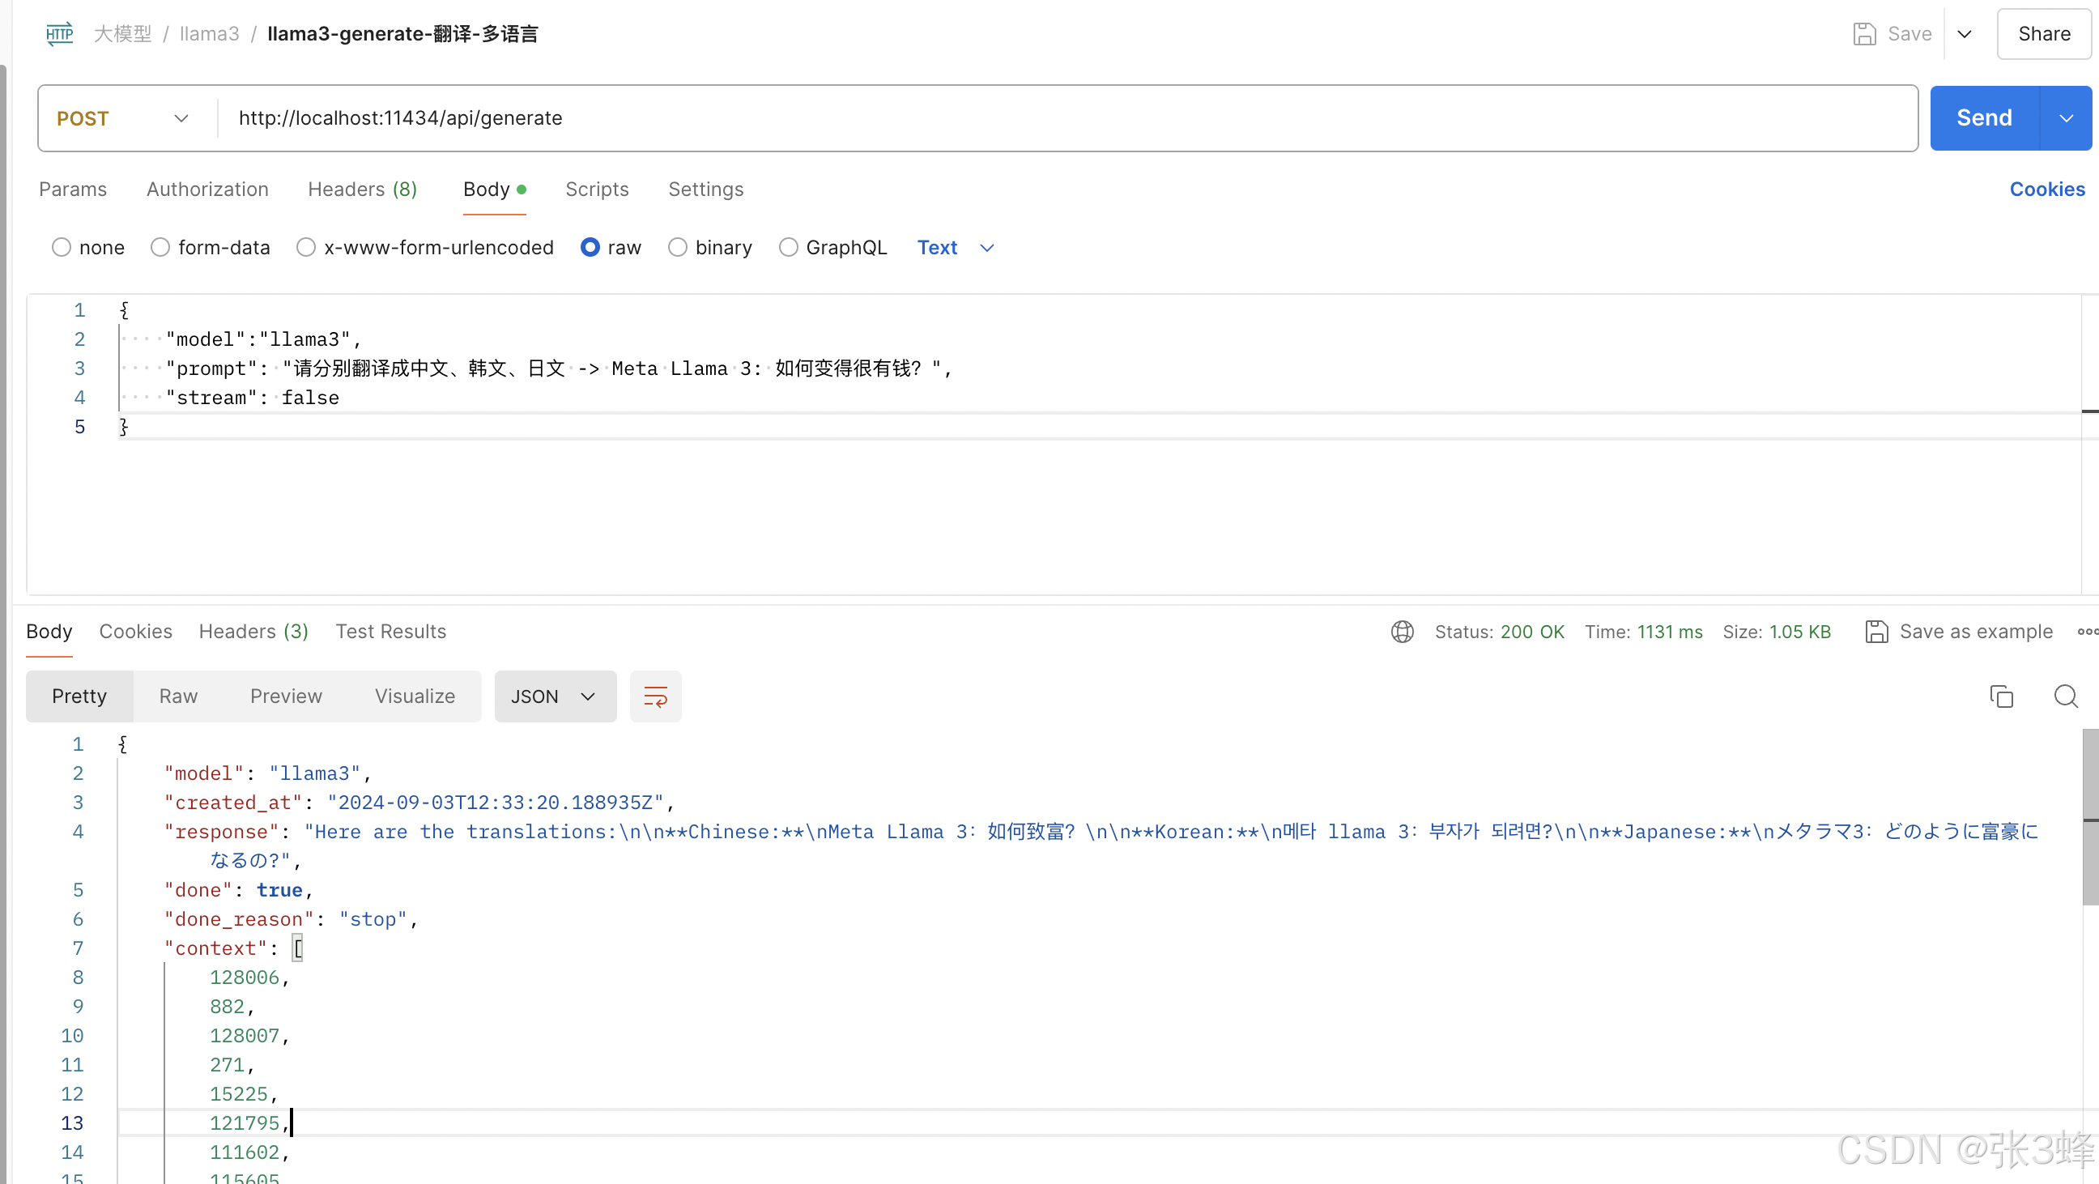Open the response more options ellipsis
The height and width of the screenshot is (1184, 2099).
[2087, 632]
